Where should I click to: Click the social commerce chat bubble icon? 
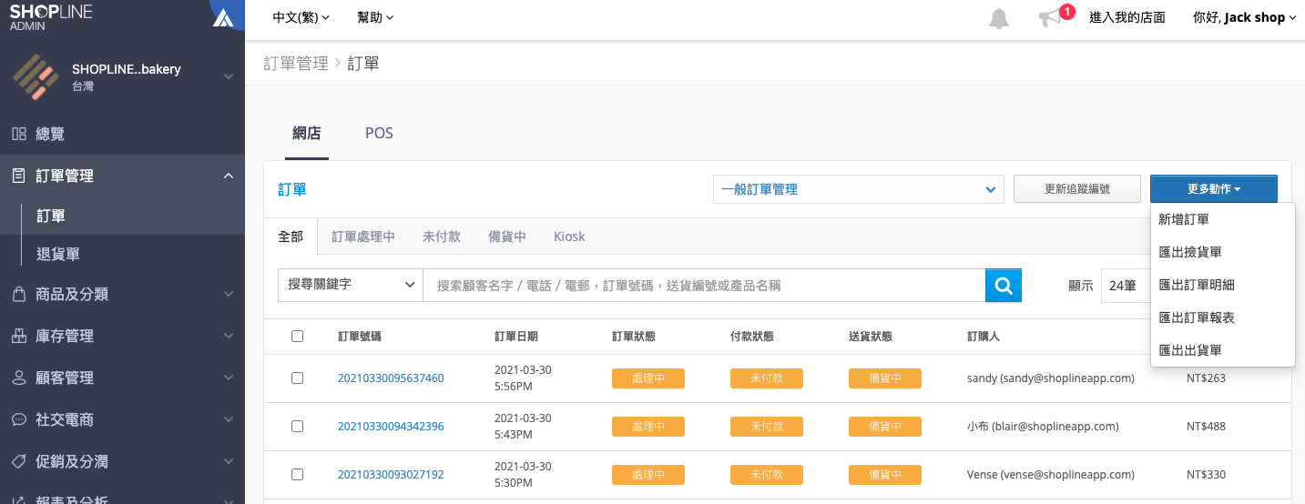click(x=18, y=419)
